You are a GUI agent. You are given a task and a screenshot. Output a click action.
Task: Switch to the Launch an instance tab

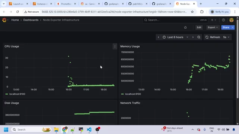tap(18, 4)
